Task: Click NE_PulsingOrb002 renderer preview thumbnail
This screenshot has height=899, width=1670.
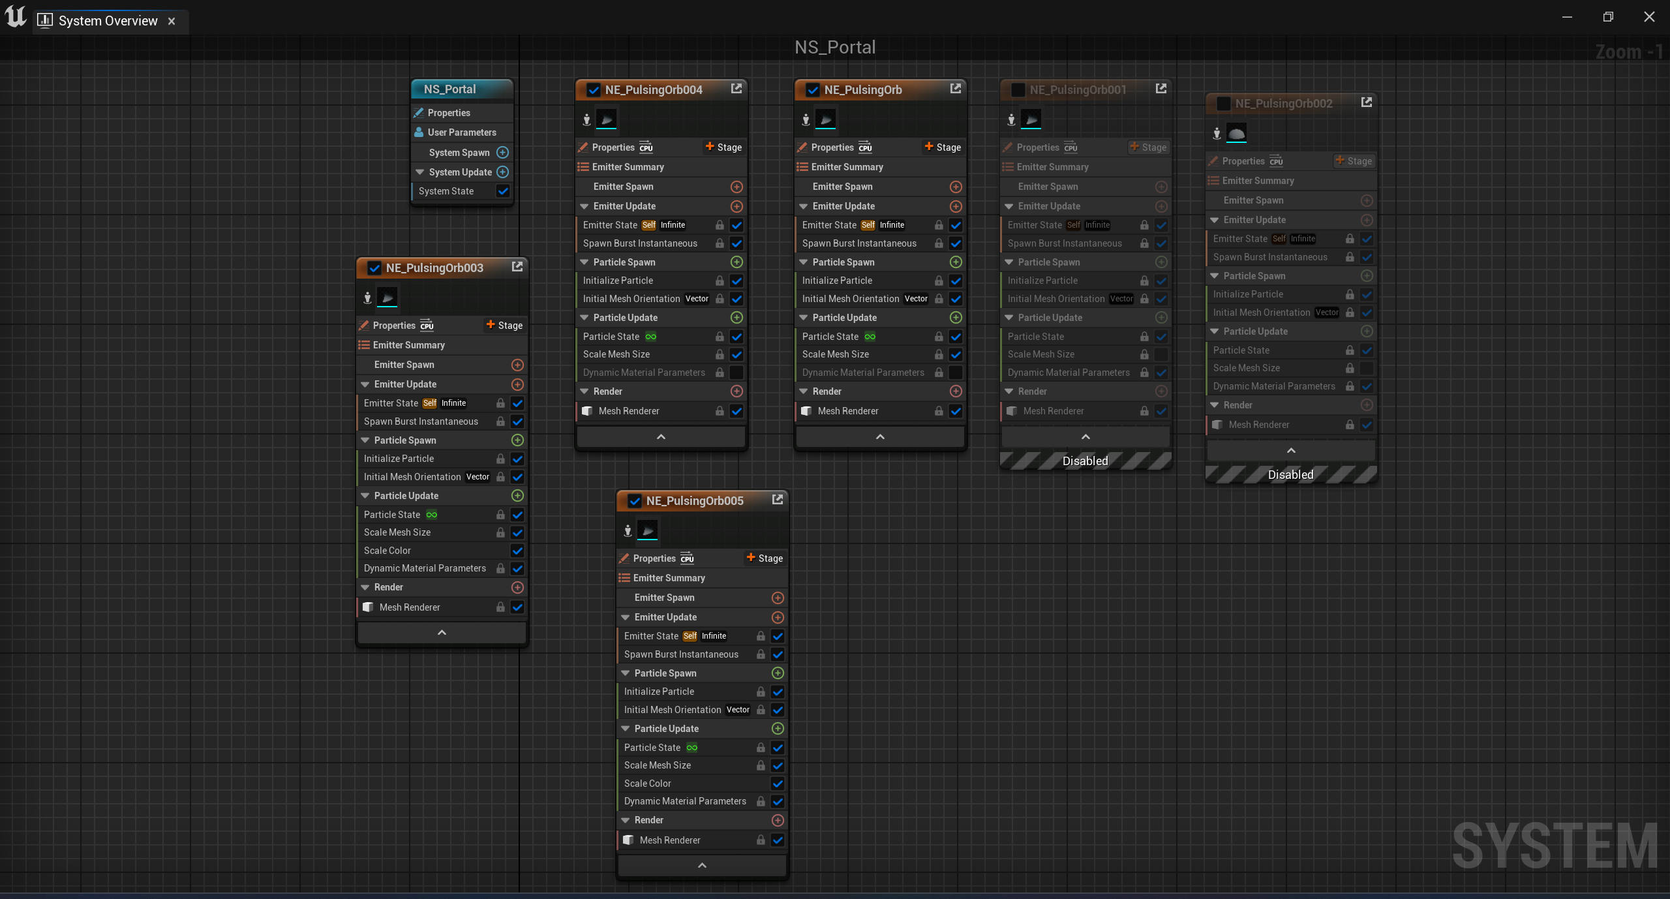Action: 1236,133
